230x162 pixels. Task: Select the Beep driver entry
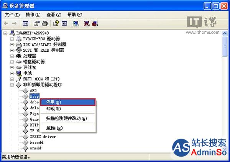click(x=34, y=97)
